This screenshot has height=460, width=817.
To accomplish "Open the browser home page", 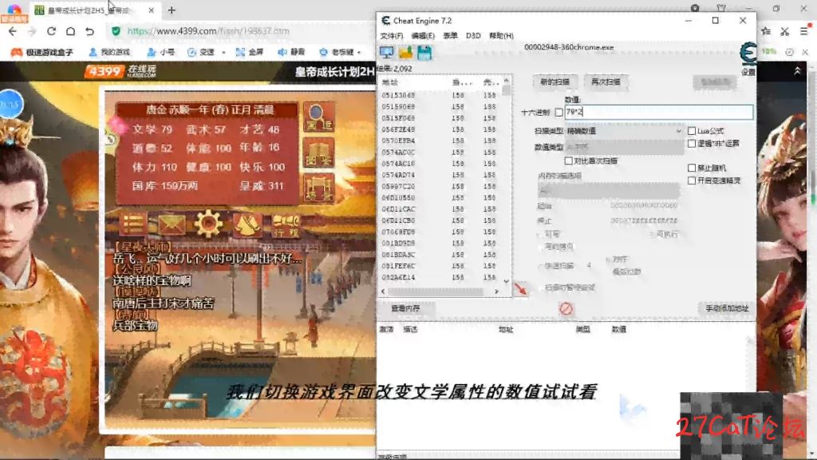I will [x=70, y=31].
